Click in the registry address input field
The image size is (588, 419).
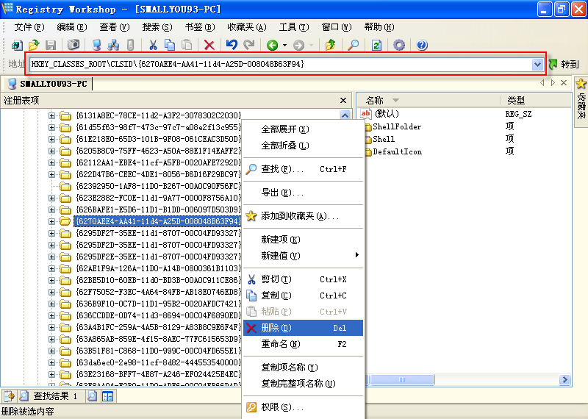pos(281,64)
